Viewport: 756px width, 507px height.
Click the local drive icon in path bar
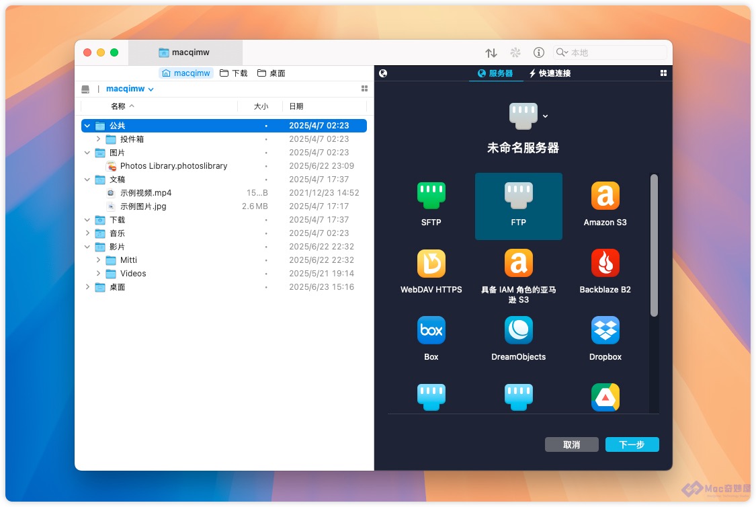85,89
